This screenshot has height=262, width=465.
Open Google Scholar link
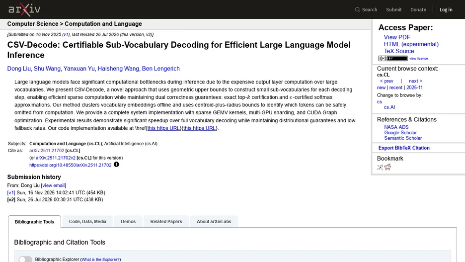(x=400, y=133)
